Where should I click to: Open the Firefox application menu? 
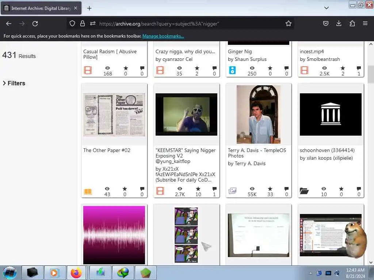tap(365, 23)
